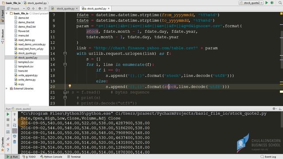Toggle the Favorites side panel
The height and width of the screenshot is (159, 283).
[2, 144]
